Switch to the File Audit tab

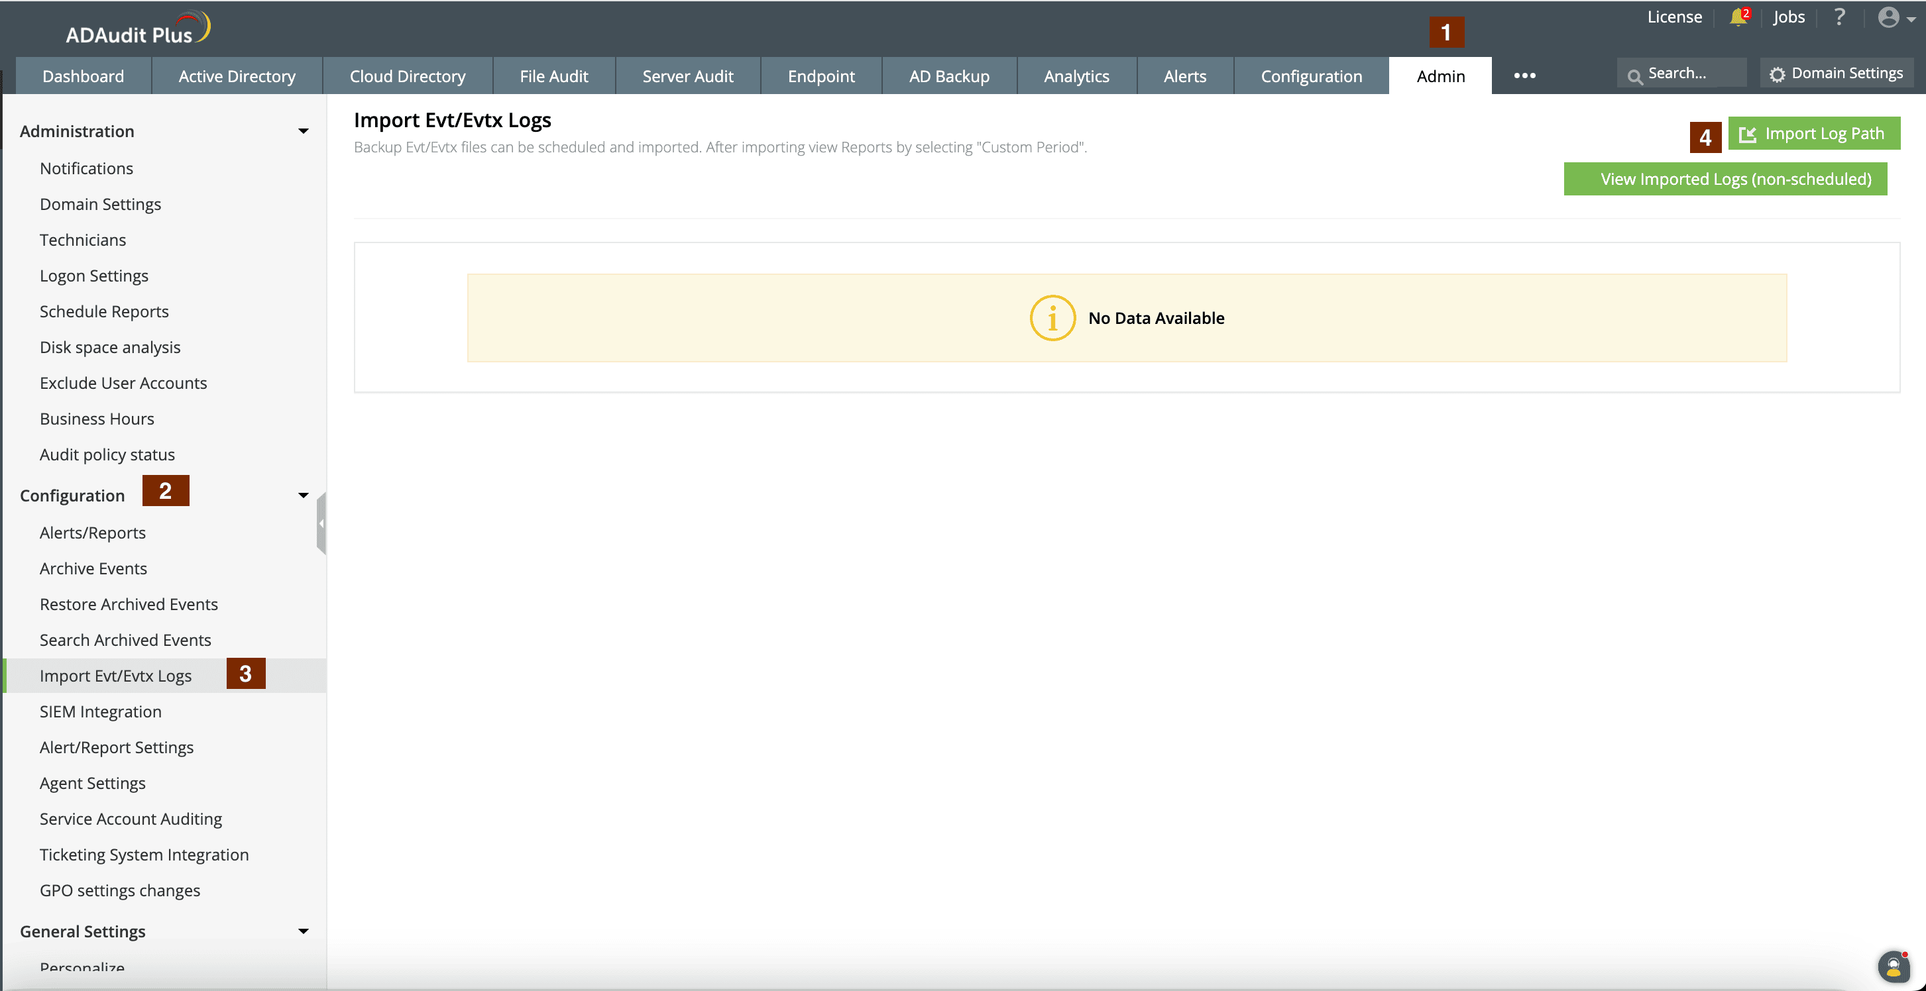click(553, 76)
